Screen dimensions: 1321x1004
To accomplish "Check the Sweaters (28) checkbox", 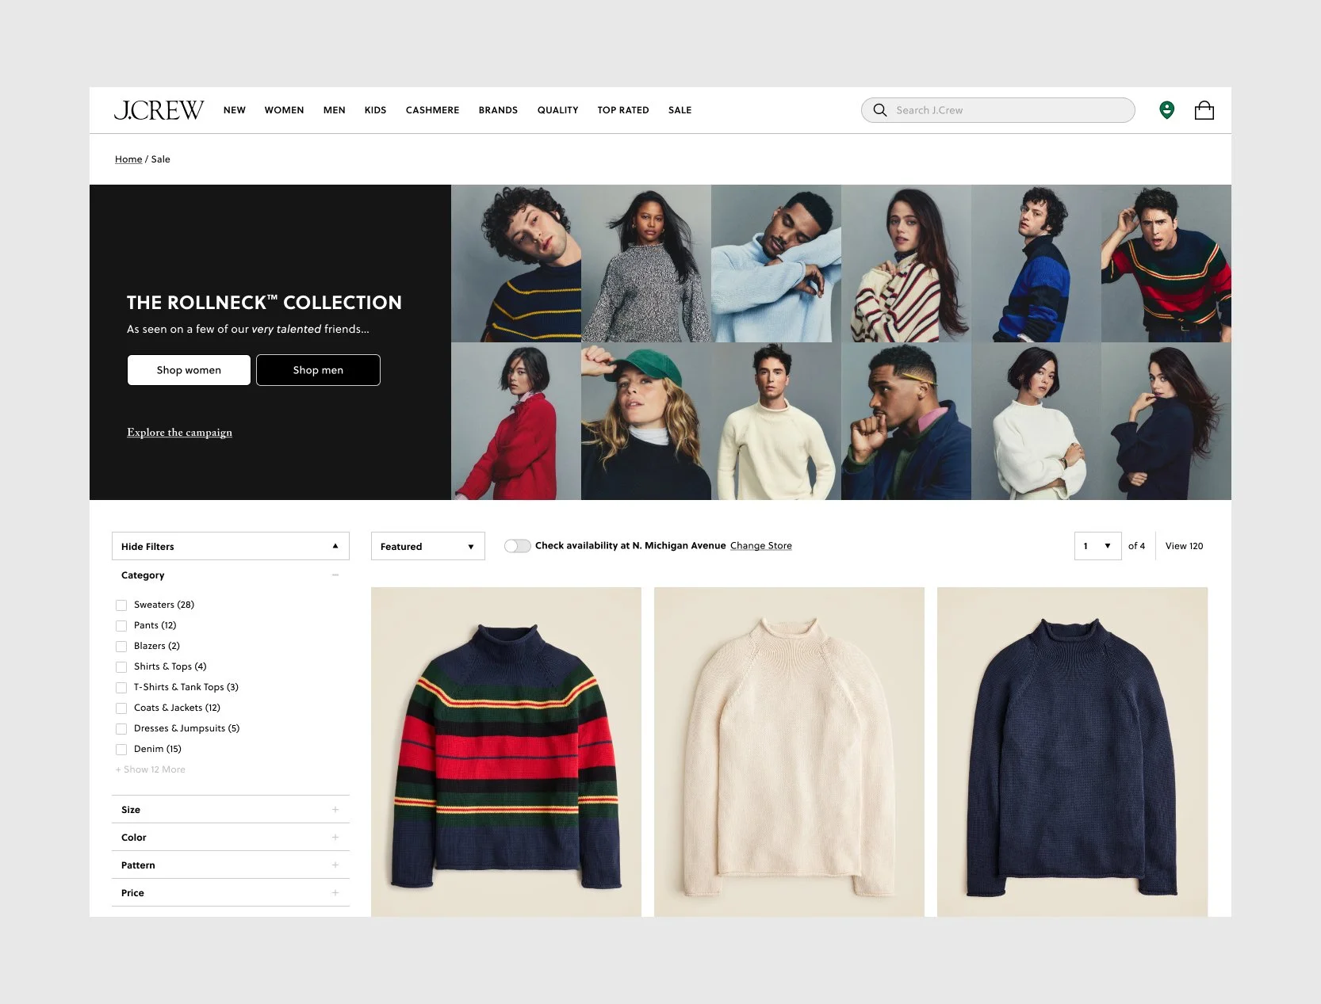I will [121, 605].
